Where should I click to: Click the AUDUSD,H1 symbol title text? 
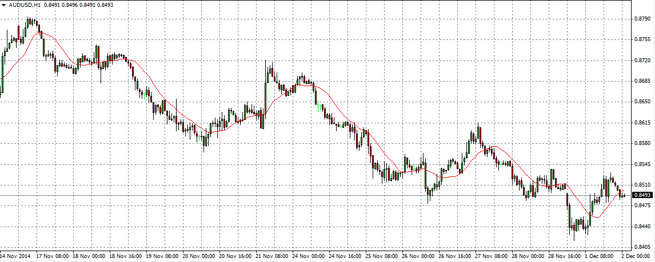pyautogui.click(x=24, y=5)
